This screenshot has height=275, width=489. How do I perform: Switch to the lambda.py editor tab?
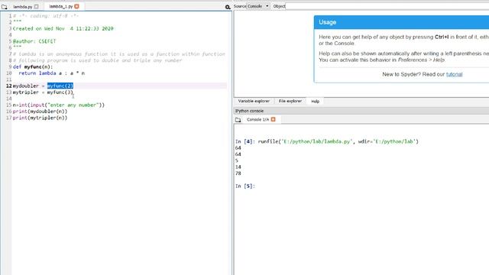coord(22,7)
